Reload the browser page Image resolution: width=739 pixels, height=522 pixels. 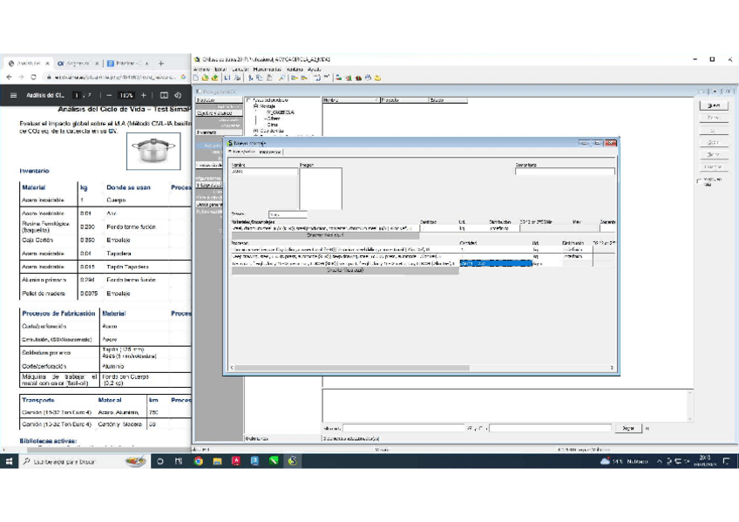coord(34,77)
